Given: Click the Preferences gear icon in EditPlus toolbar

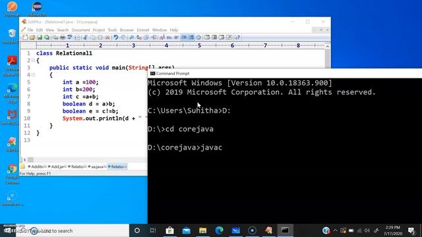Looking at the screenshot, I should 198,38.
